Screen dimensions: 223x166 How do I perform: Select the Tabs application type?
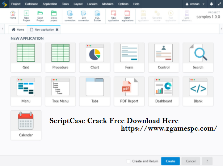(x=95, y=91)
